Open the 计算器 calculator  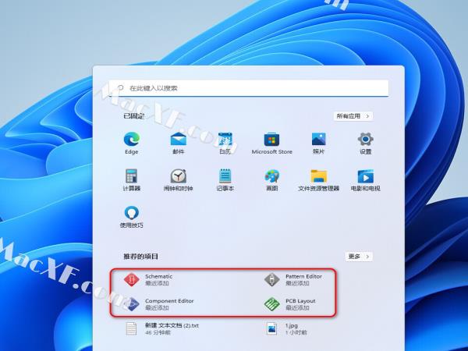pos(132,180)
